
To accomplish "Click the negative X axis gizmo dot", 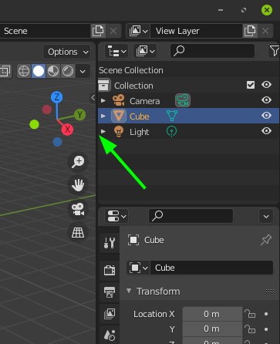I will tap(47, 110).
